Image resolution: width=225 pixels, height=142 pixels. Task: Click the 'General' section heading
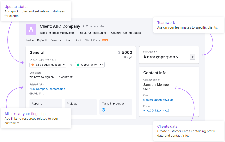coord(37,53)
